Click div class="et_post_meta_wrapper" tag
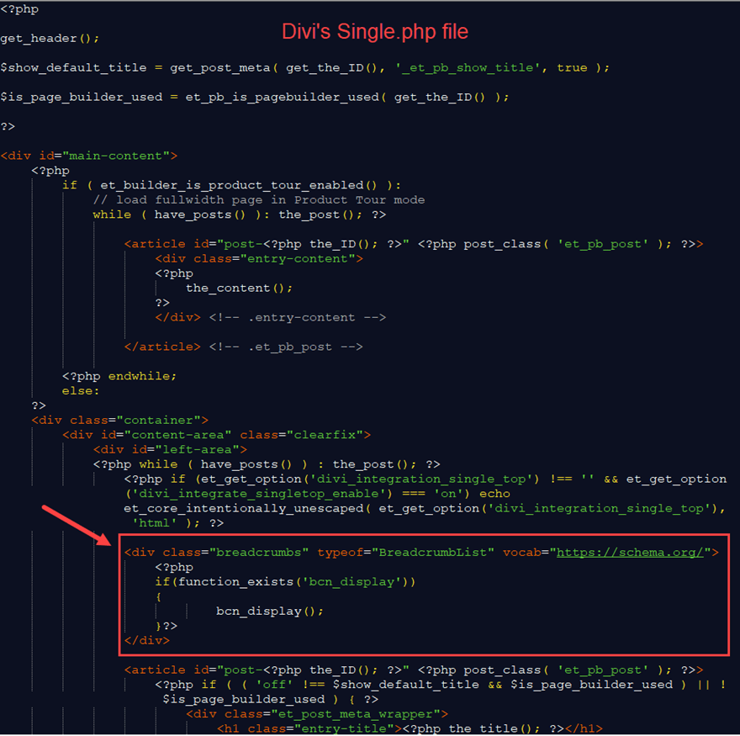 (x=317, y=714)
